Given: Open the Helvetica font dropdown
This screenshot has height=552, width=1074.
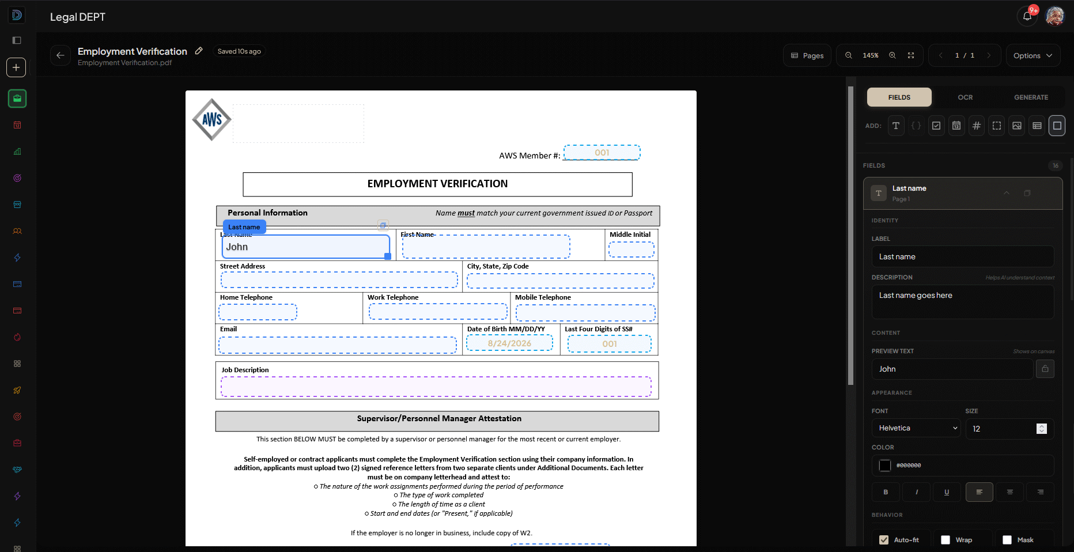Looking at the screenshot, I should (x=916, y=428).
